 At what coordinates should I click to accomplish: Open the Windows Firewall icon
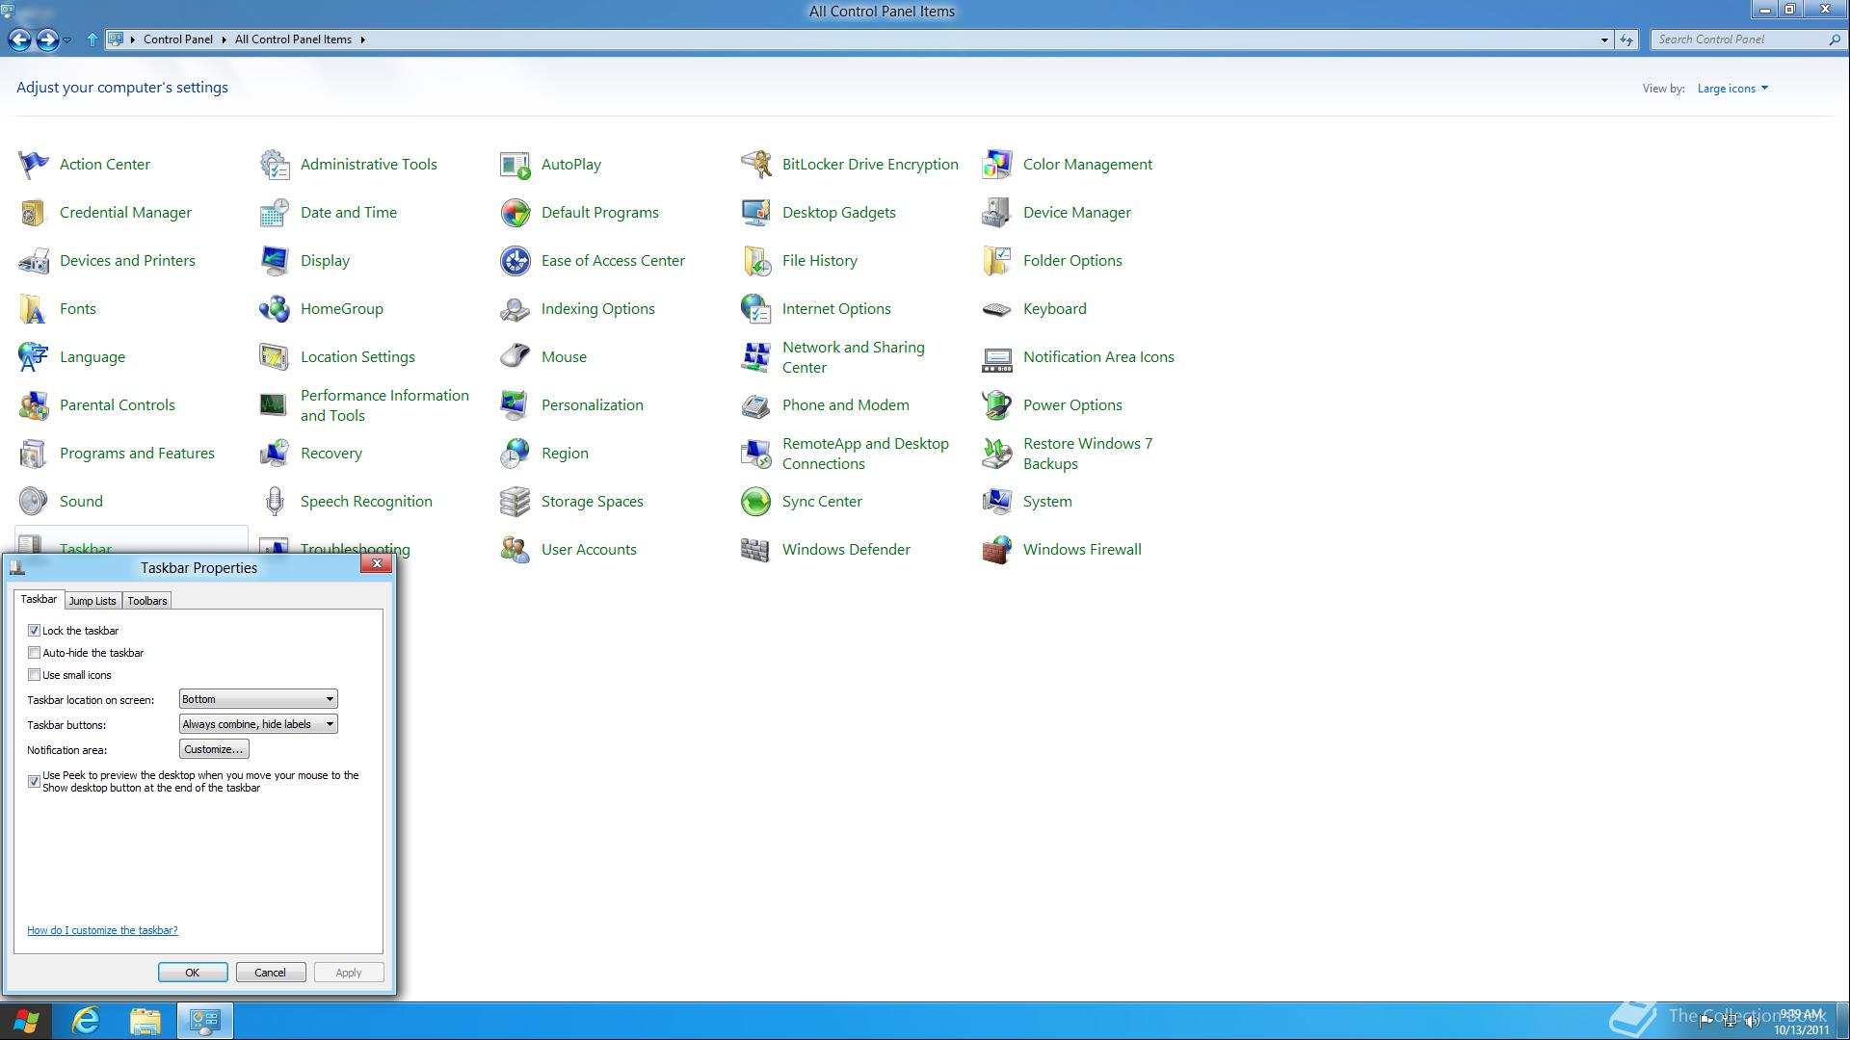point(996,550)
